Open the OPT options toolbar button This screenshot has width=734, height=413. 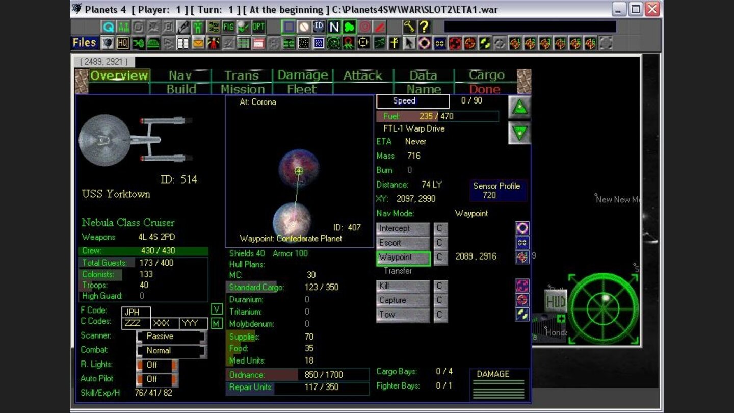point(258,27)
